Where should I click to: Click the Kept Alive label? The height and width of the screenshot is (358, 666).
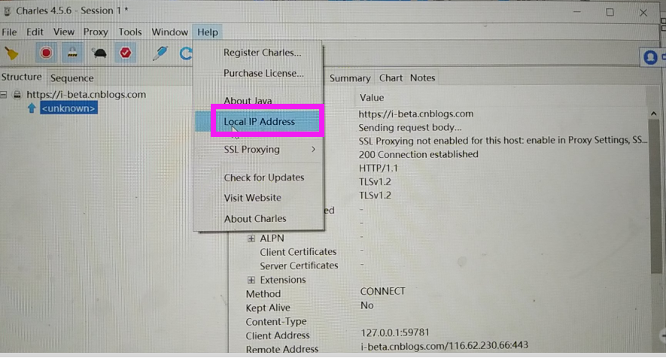pos(268,308)
